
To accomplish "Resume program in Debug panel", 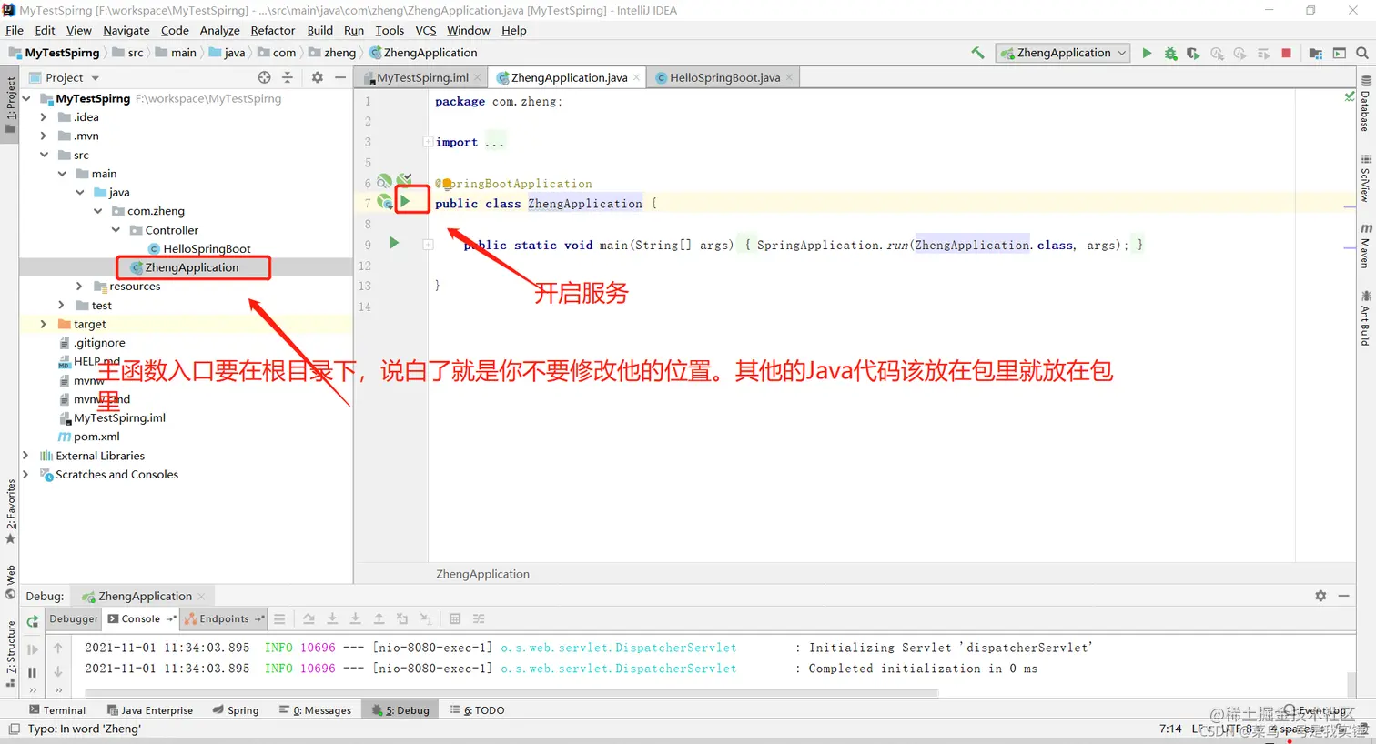I will point(33,649).
